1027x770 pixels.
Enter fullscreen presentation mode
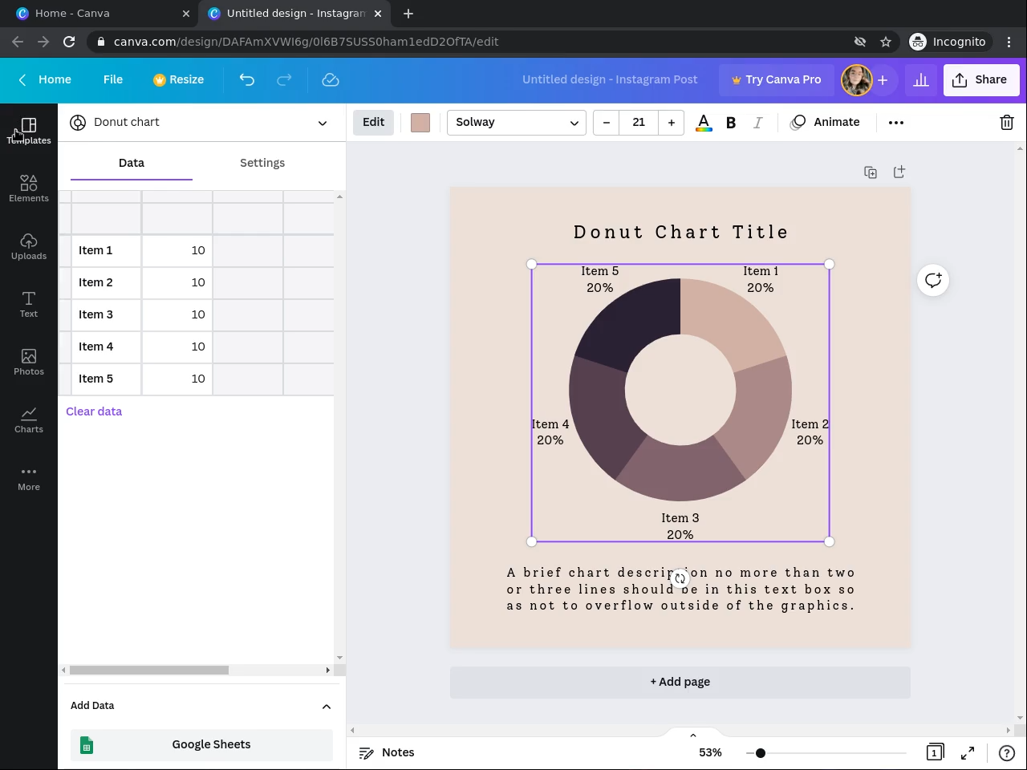(968, 752)
